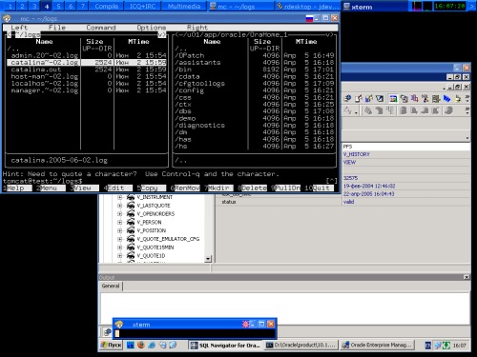Select the /dbs directory in right panel
Viewport: 477px width, 357px height.
pyautogui.click(x=183, y=111)
